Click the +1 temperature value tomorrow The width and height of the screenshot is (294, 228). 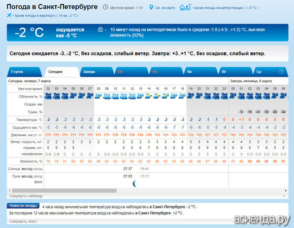[241, 119]
